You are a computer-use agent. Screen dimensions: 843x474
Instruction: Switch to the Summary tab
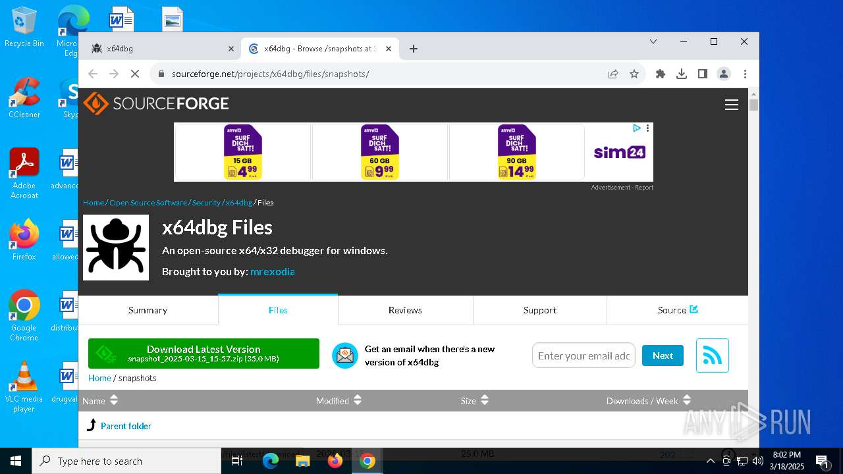coord(148,310)
